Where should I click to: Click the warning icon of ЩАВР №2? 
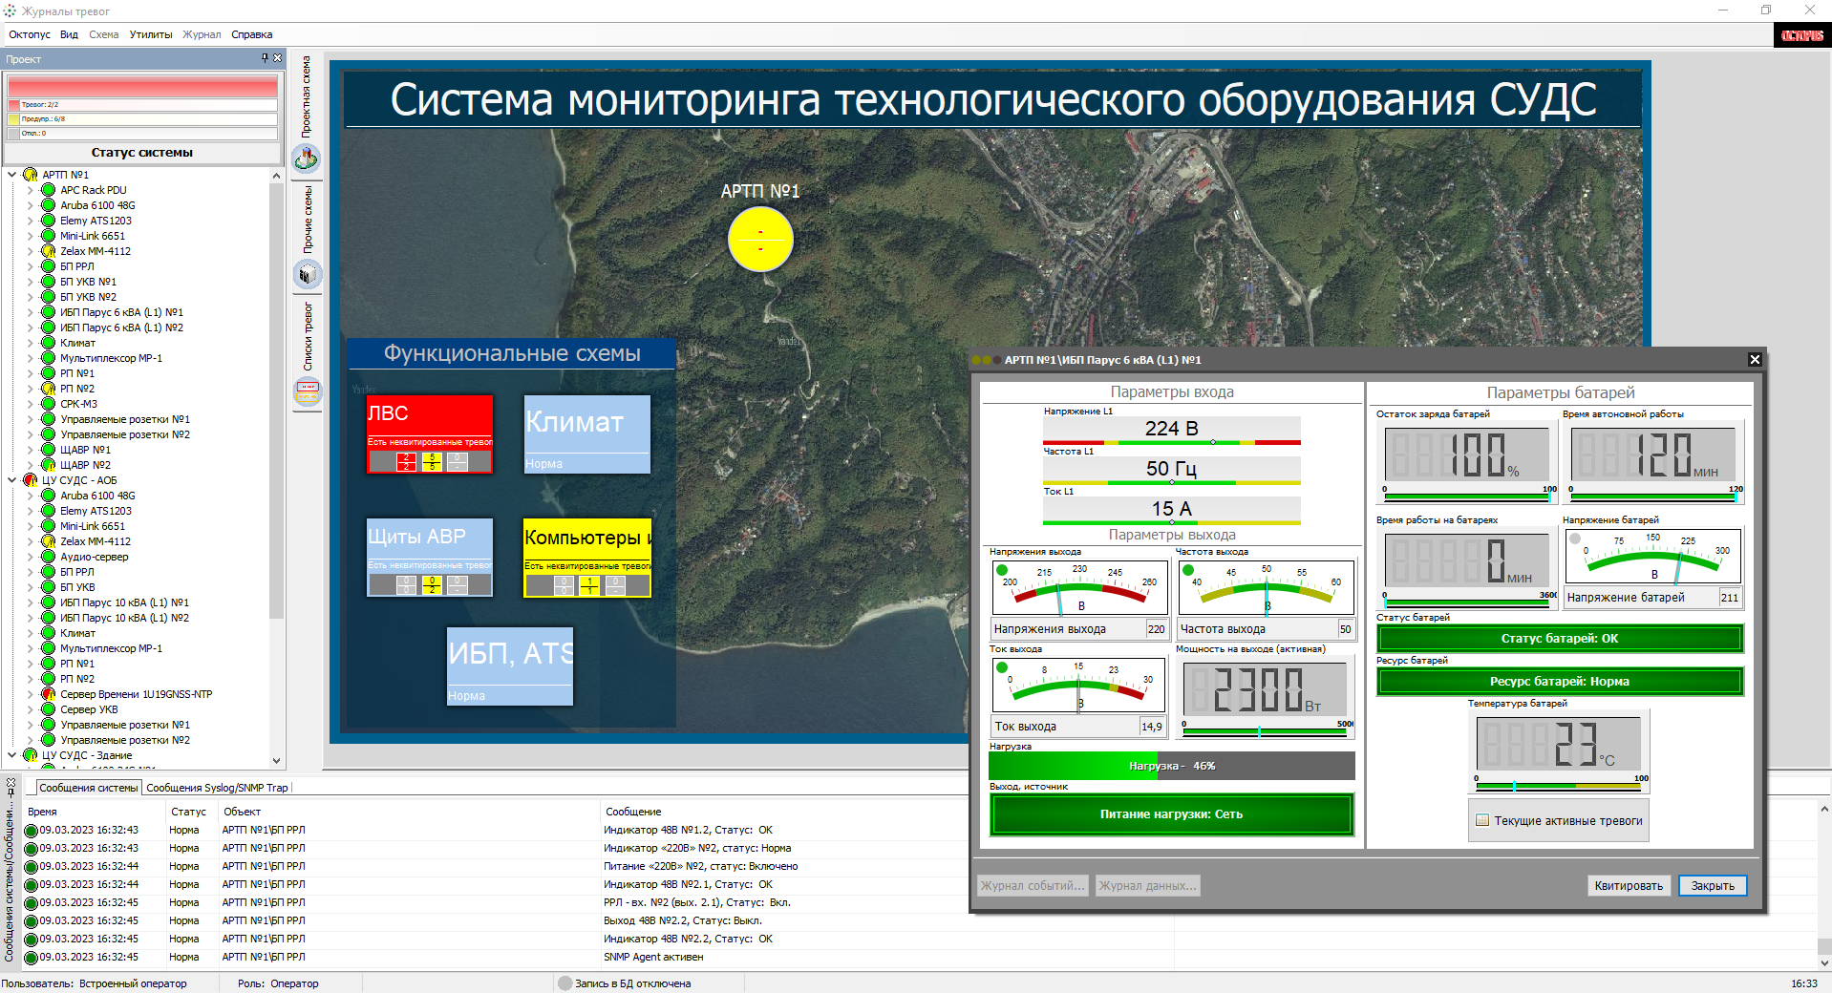coord(49,465)
